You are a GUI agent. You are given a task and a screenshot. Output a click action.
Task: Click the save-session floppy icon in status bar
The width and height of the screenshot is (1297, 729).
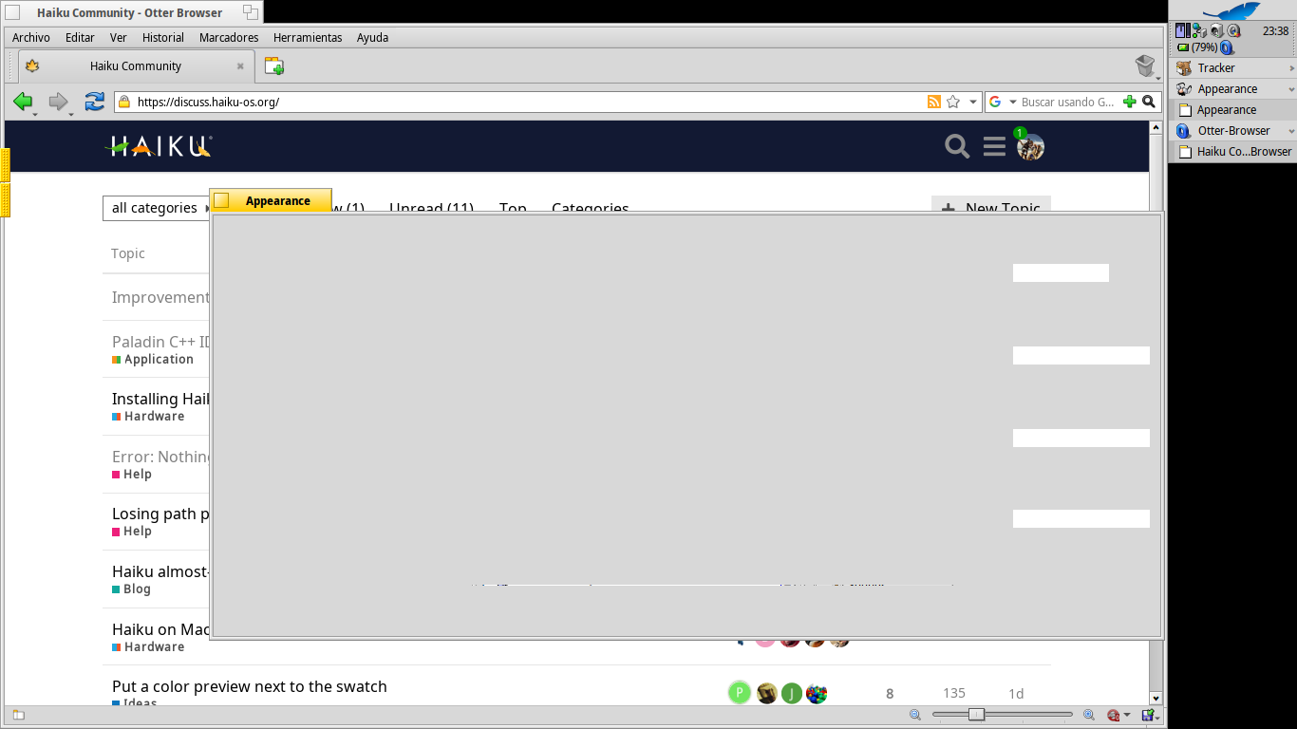(x=1148, y=715)
